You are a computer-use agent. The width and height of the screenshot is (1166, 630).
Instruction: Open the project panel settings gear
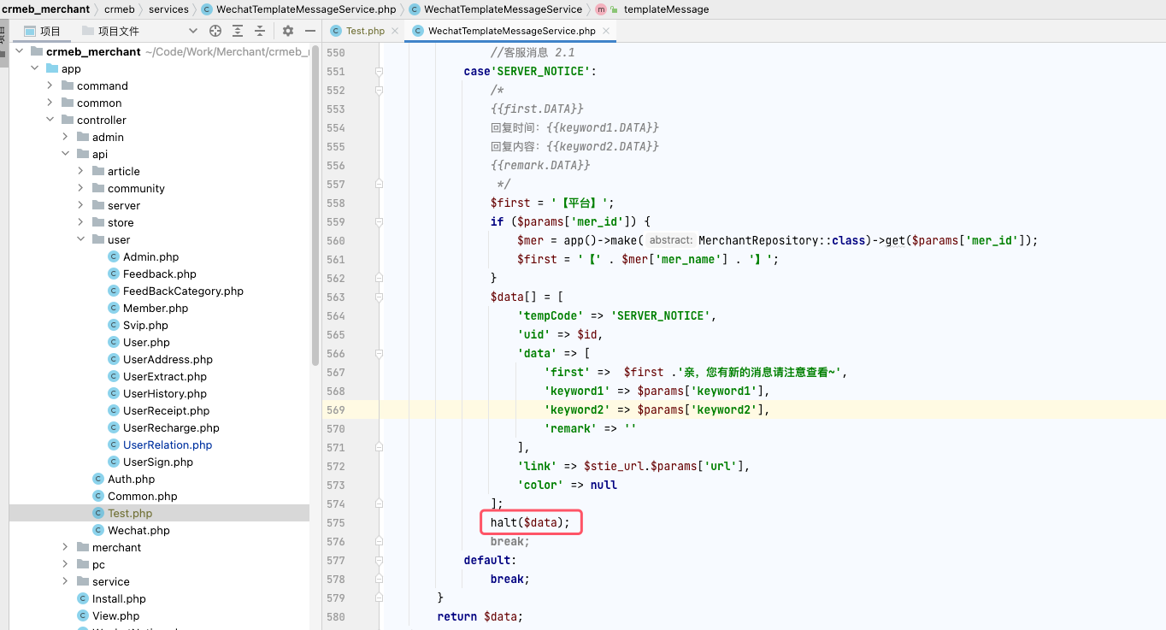288,31
